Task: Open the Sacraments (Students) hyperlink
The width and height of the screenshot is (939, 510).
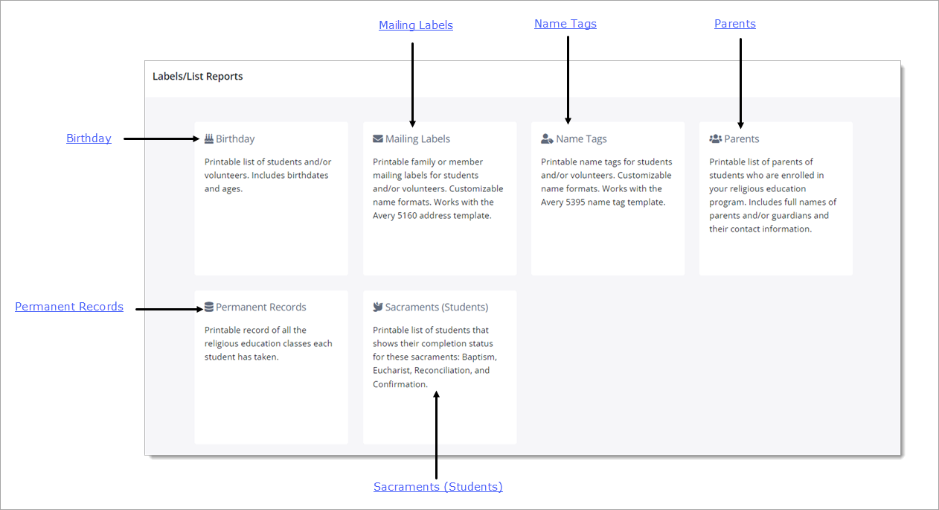Action: tap(438, 486)
